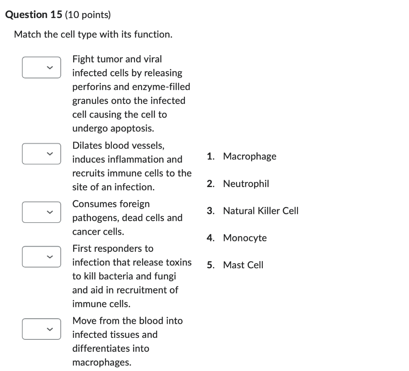409x371 pixels.
Task: Open the dropdown beside the blood vessel dilation description
Action: [x=41, y=154]
